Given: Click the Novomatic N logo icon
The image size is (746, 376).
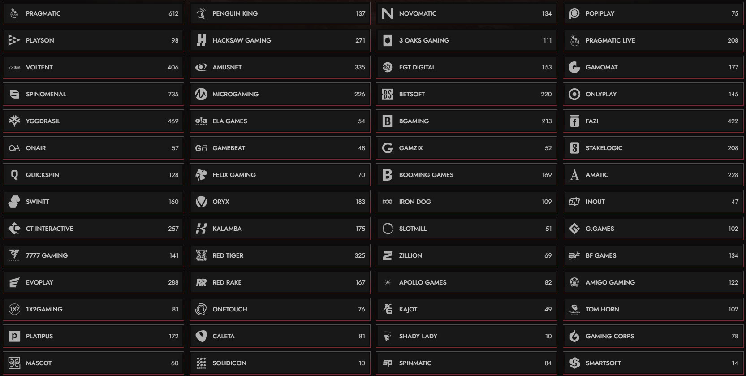Looking at the screenshot, I should tap(388, 13).
